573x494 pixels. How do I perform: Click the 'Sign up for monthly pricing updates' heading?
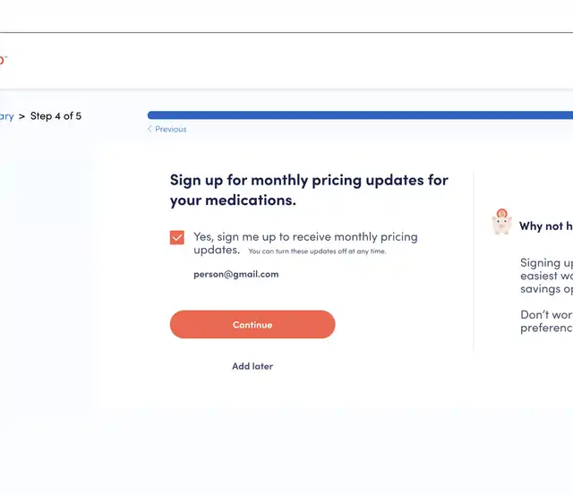click(x=309, y=190)
